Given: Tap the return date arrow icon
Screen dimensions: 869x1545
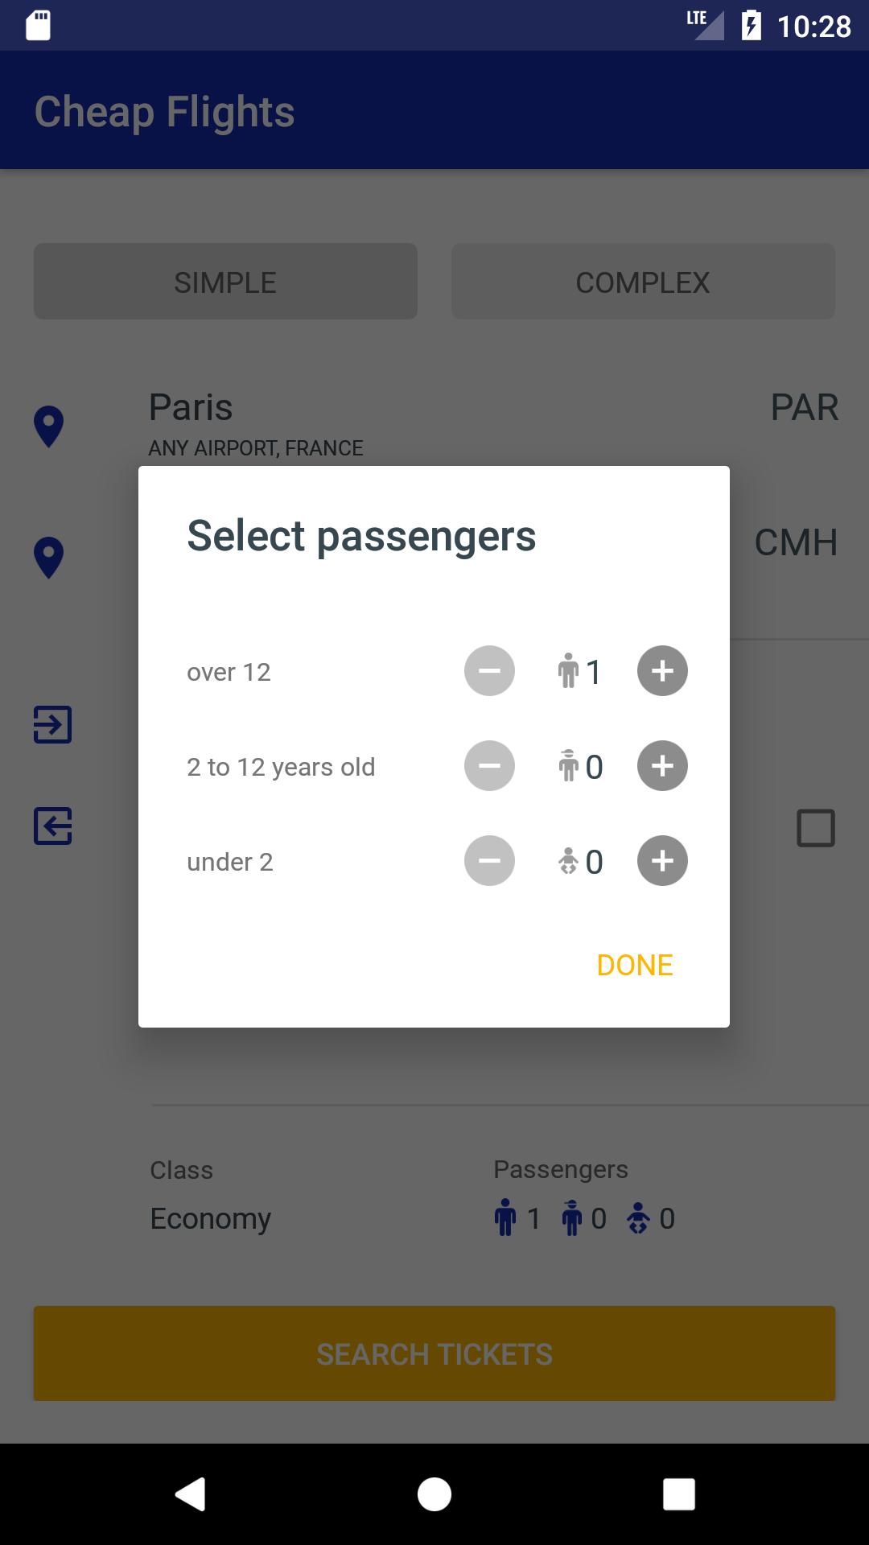Looking at the screenshot, I should pyautogui.click(x=53, y=826).
